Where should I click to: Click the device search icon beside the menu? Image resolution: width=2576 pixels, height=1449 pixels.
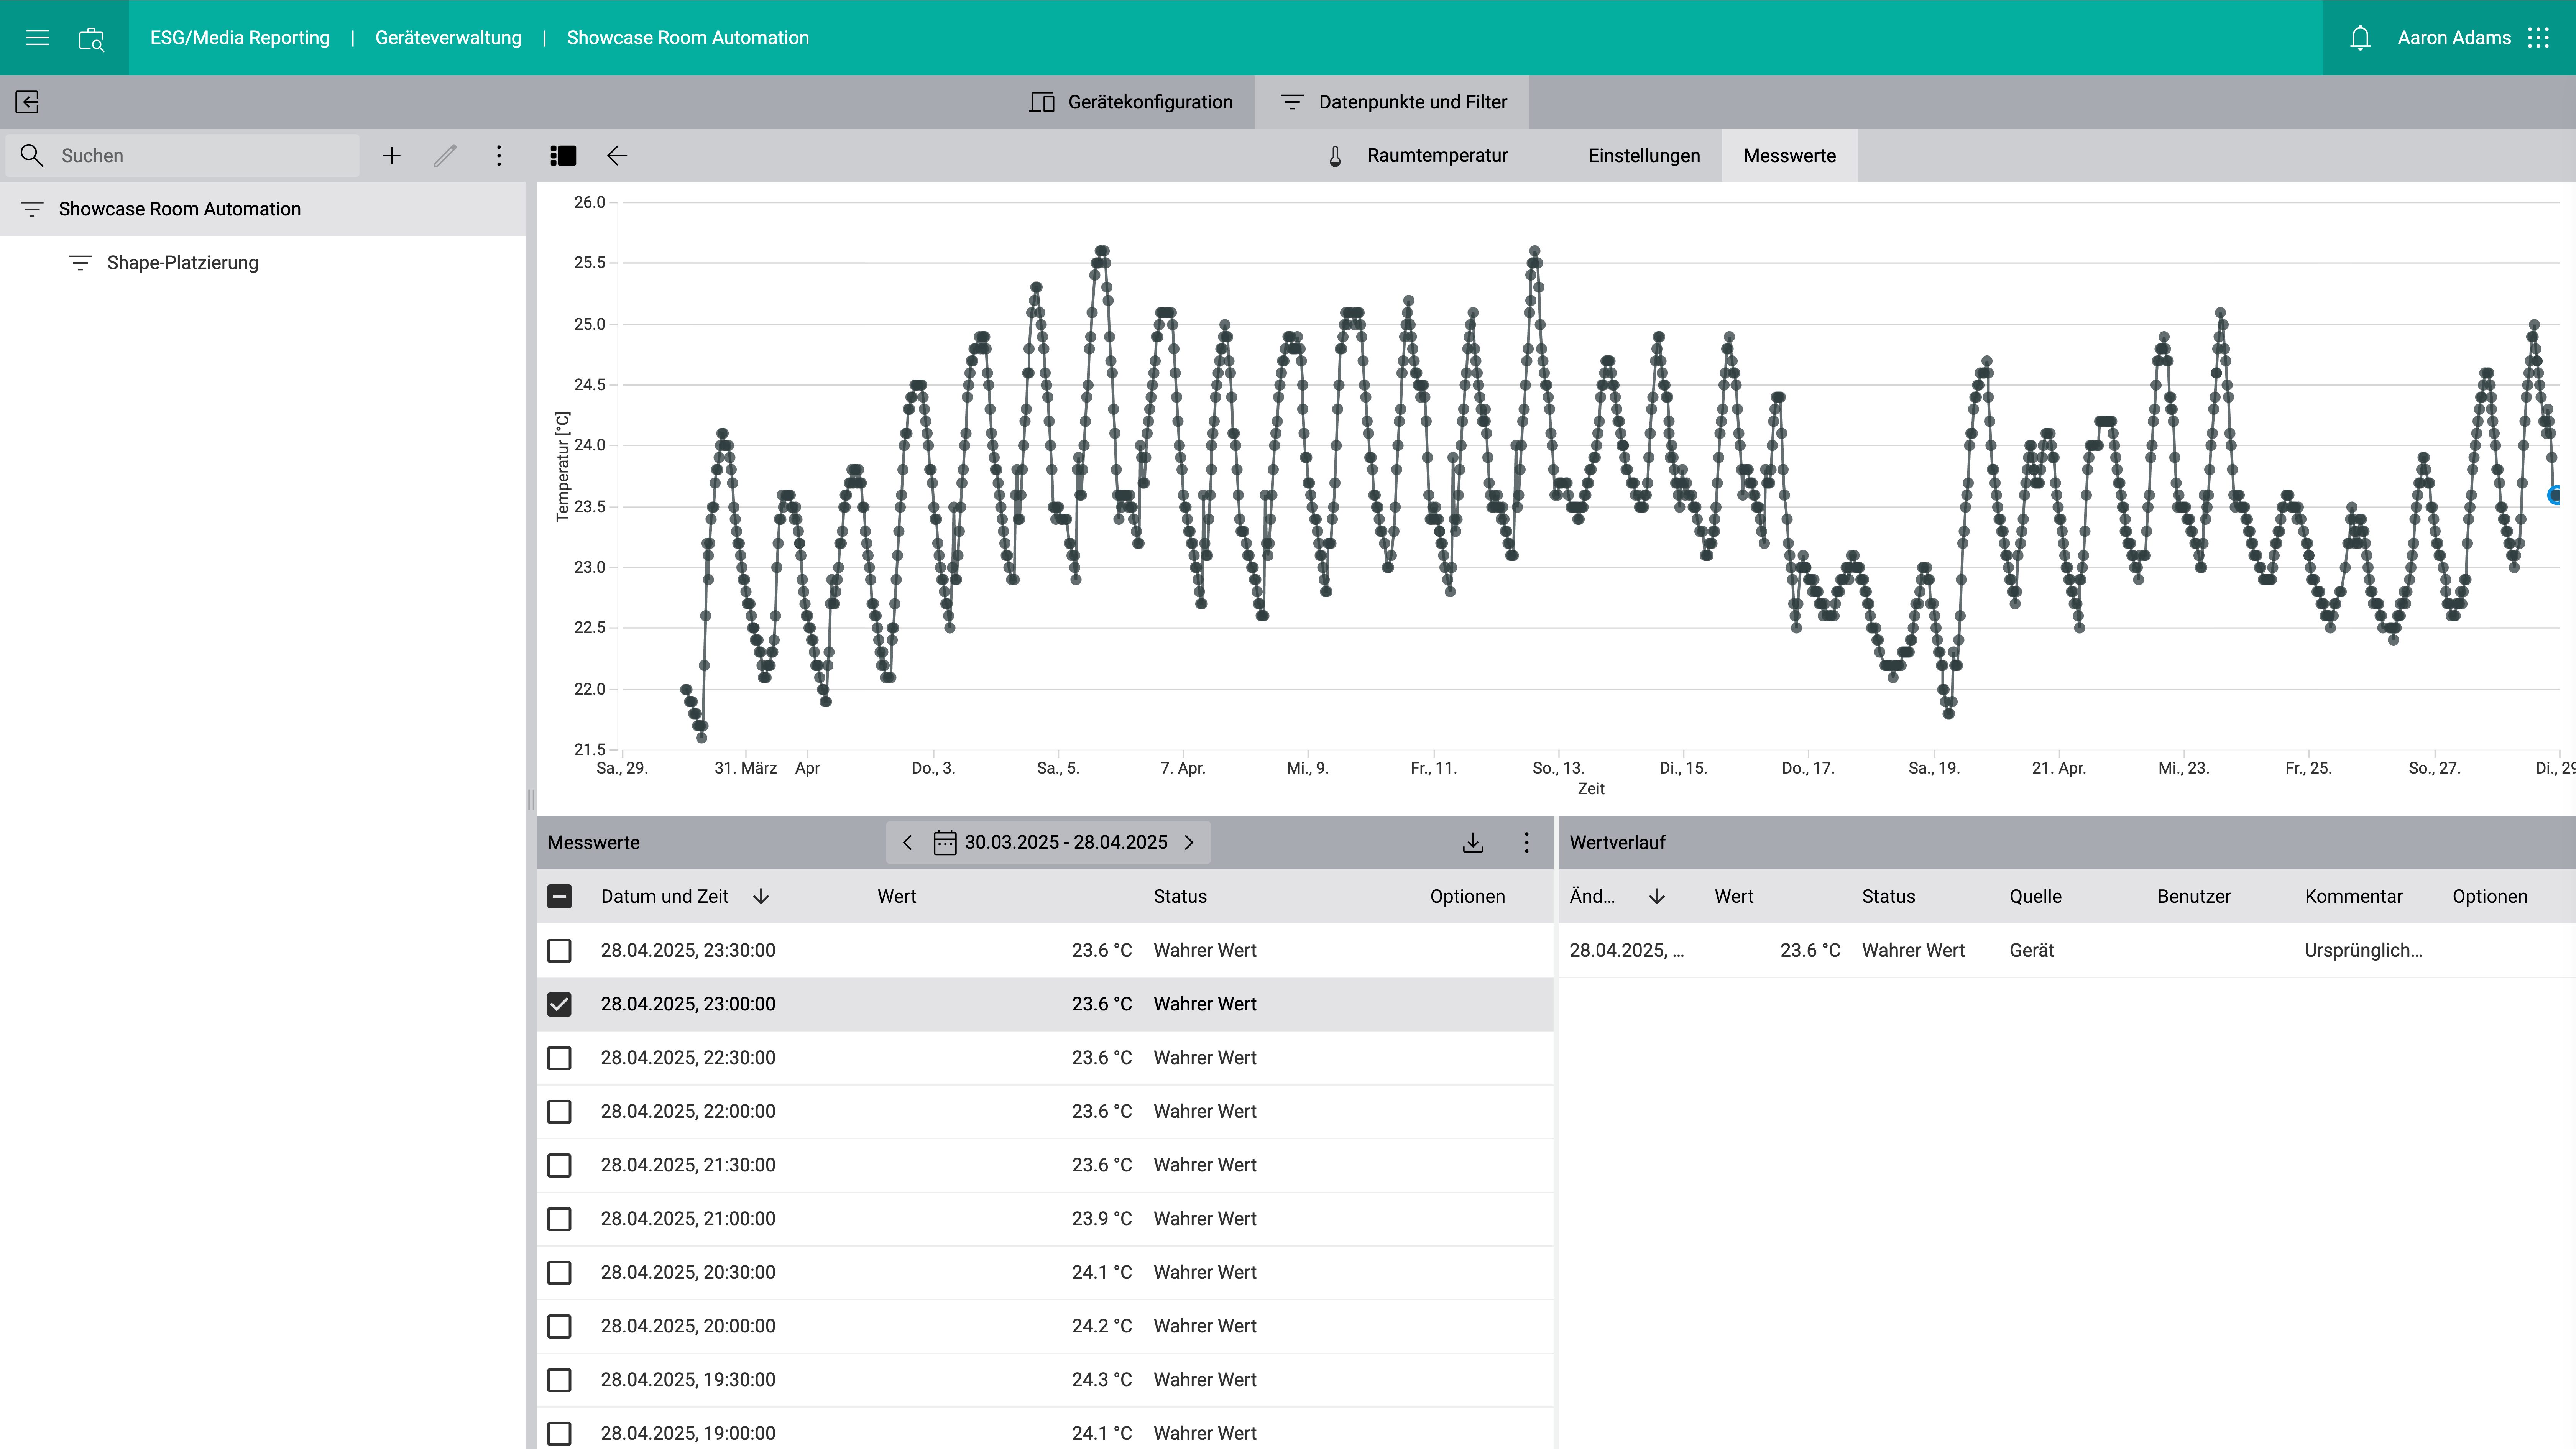91,37
